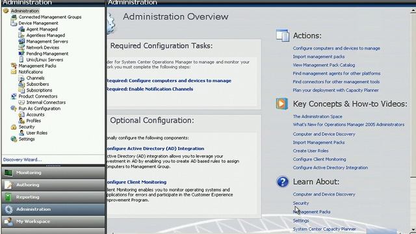Open Configure Active Directory (AD) Integration heading link

click(156, 149)
